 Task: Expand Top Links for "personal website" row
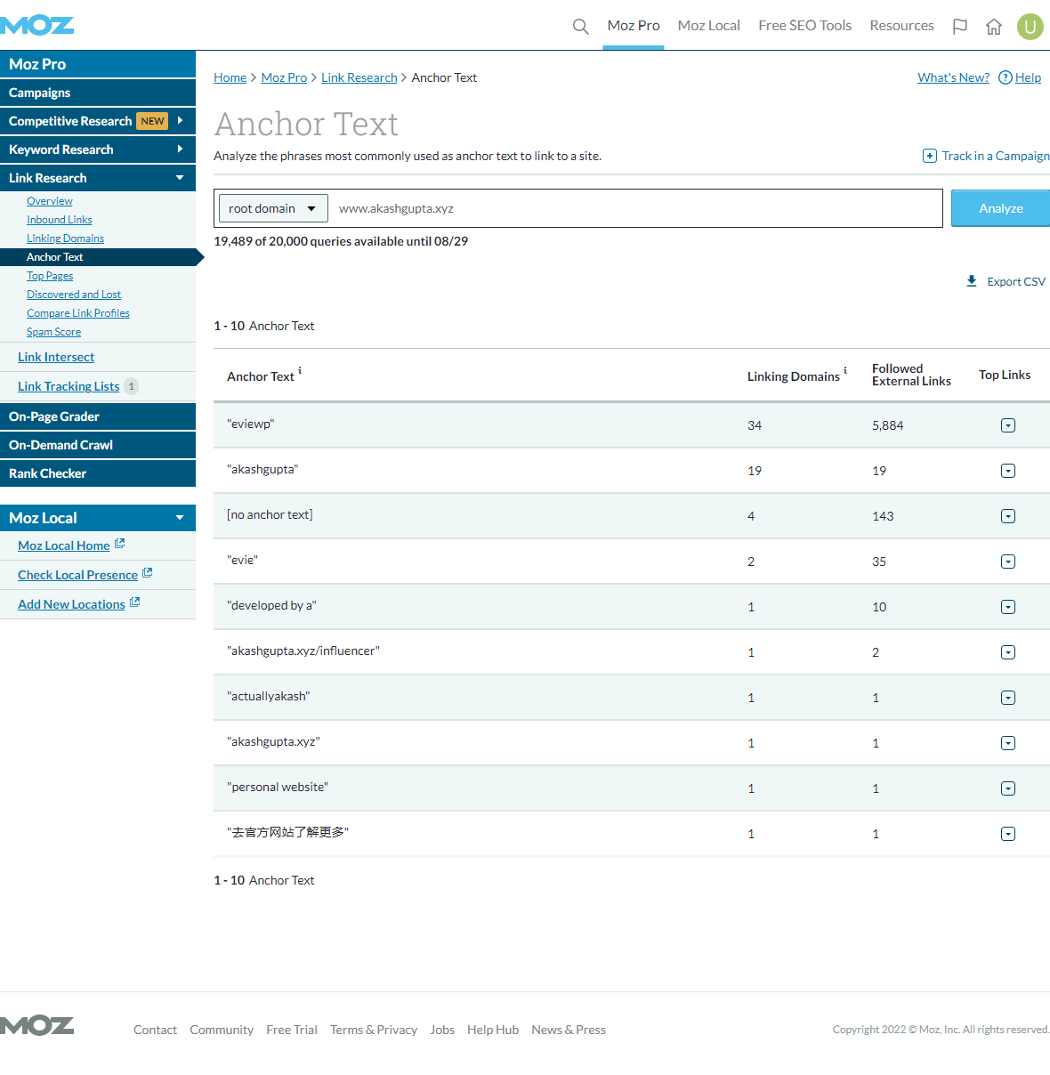click(x=1007, y=788)
